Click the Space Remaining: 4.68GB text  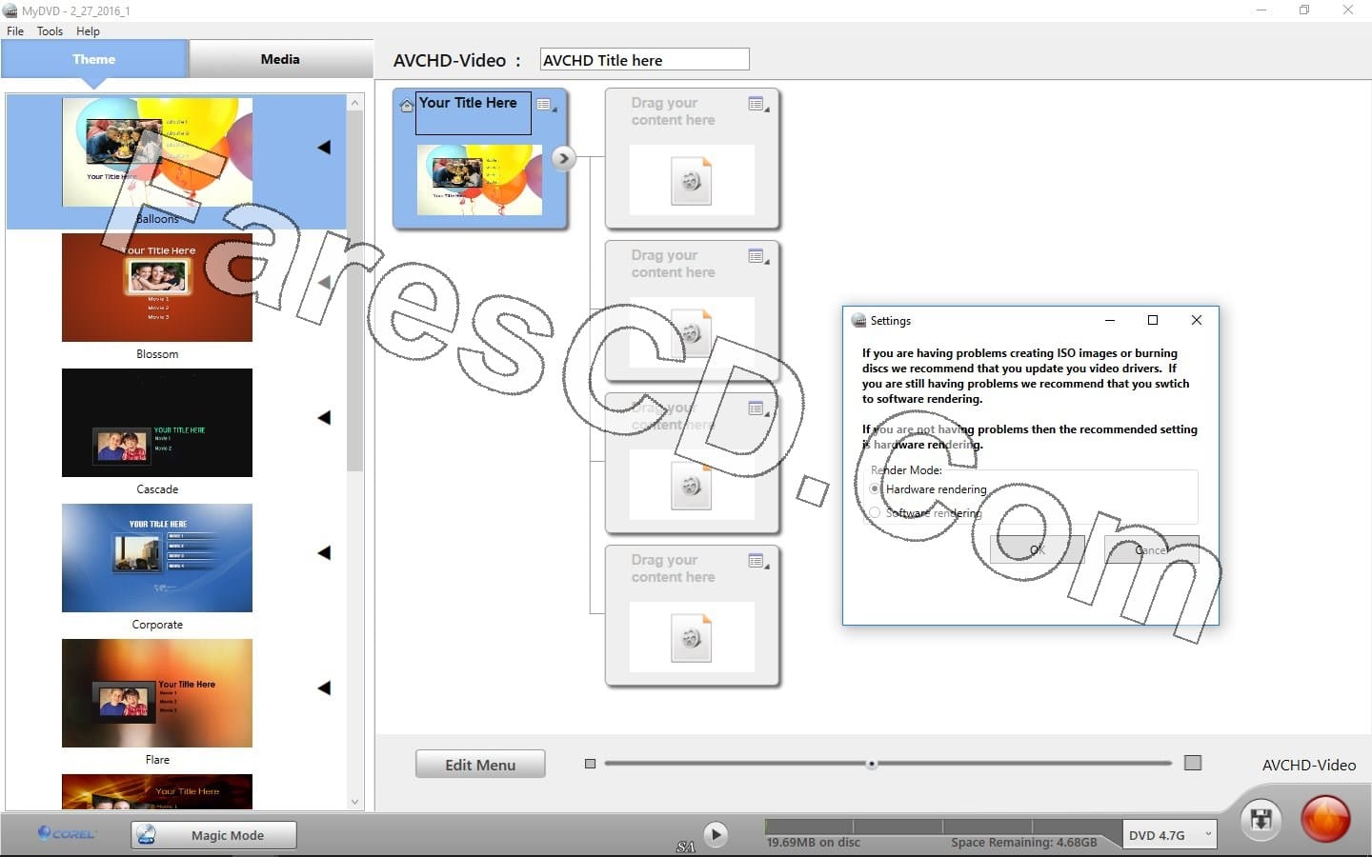click(1023, 843)
